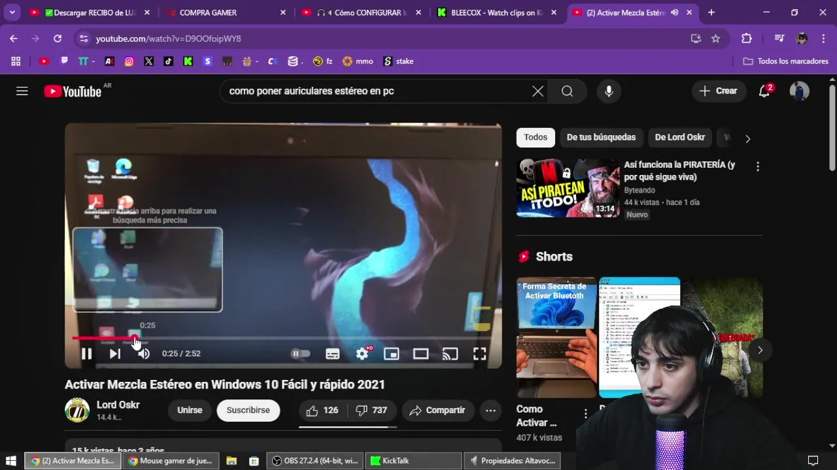Viewport: 837px width, 470px height.
Task: Click the Unirse button
Action: 190,410
